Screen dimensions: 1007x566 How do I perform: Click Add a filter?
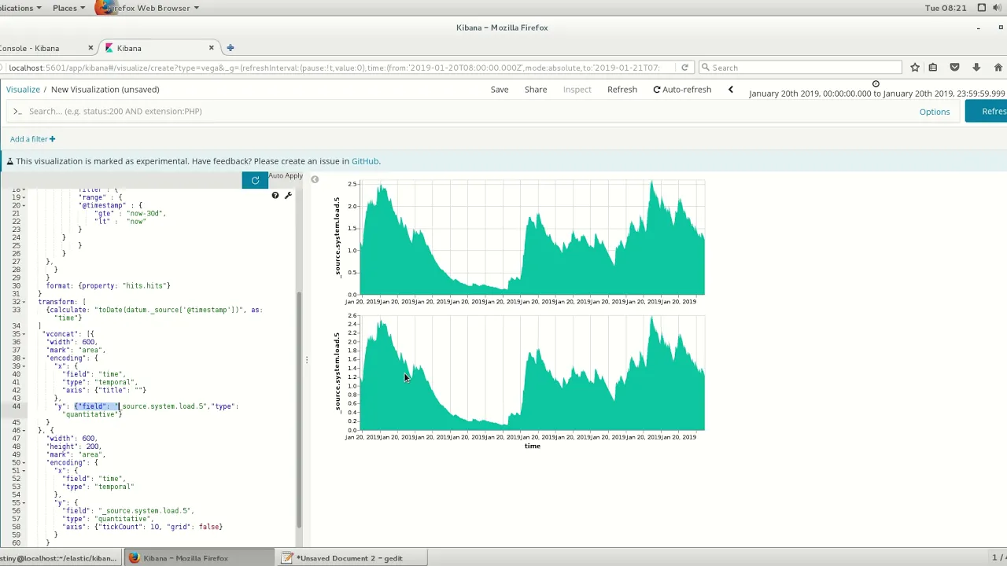(32, 139)
